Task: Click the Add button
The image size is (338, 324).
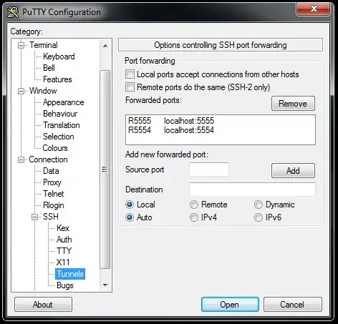Action: [x=293, y=171]
